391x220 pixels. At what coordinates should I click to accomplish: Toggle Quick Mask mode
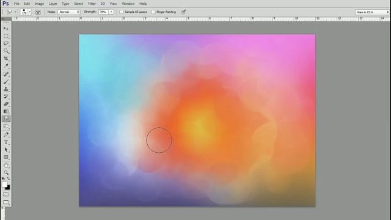pyautogui.click(x=6, y=194)
